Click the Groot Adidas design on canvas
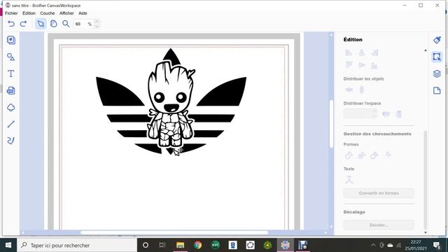Image resolution: width=448 pixels, height=252 pixels. point(171,102)
